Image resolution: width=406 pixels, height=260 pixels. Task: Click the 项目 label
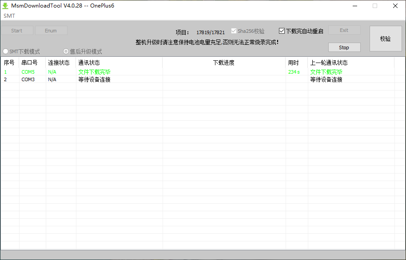pyautogui.click(x=182, y=32)
